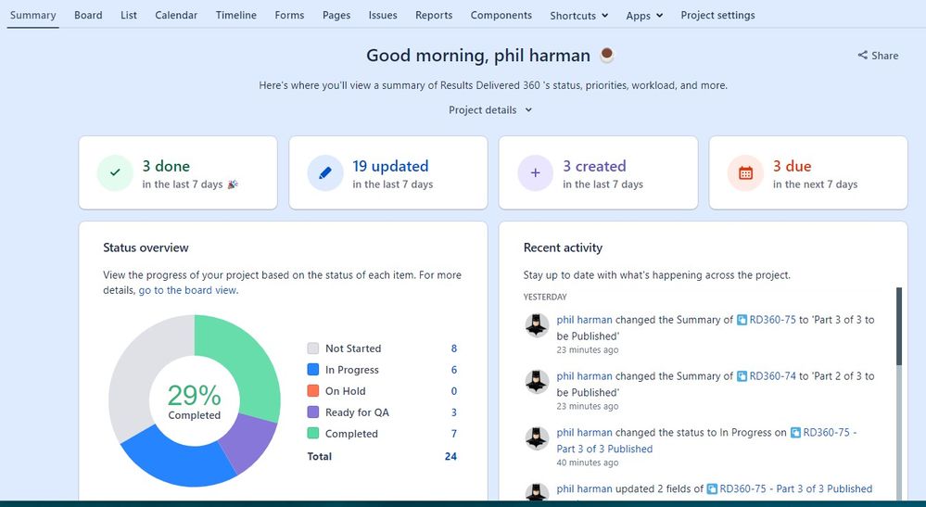Image resolution: width=926 pixels, height=507 pixels.
Task: Click the gray Not Started donut segment
Action: tap(139, 366)
